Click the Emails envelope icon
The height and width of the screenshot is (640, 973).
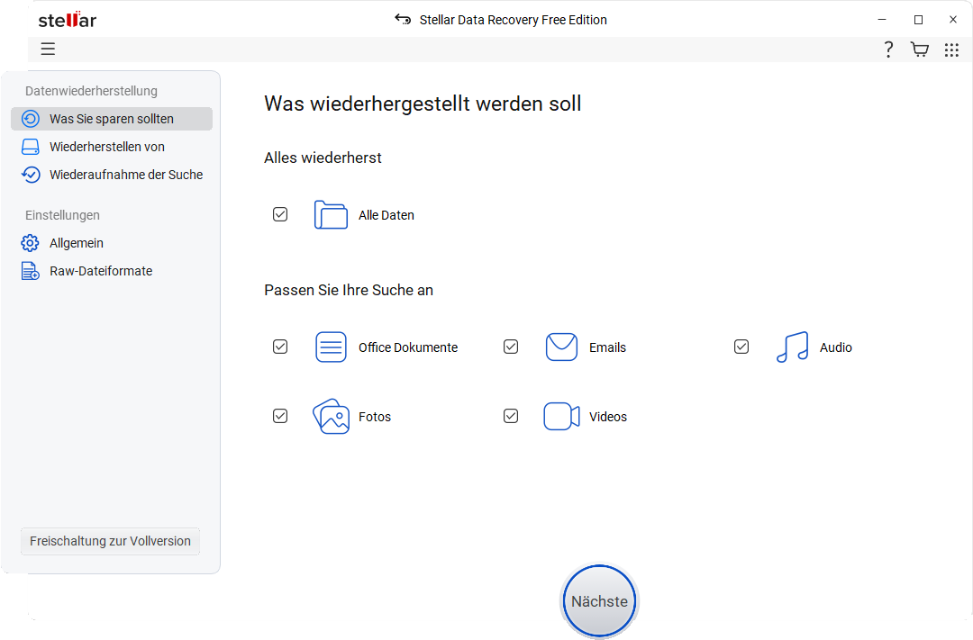(x=561, y=347)
